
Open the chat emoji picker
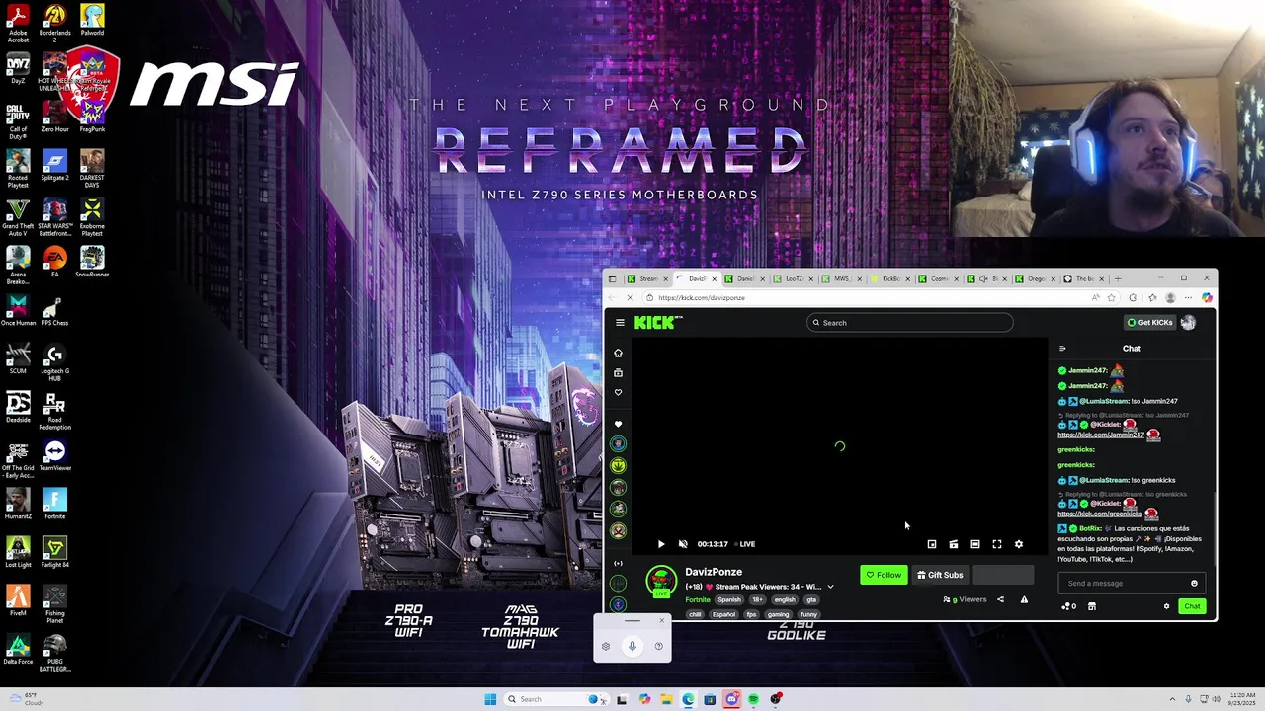pyautogui.click(x=1194, y=583)
